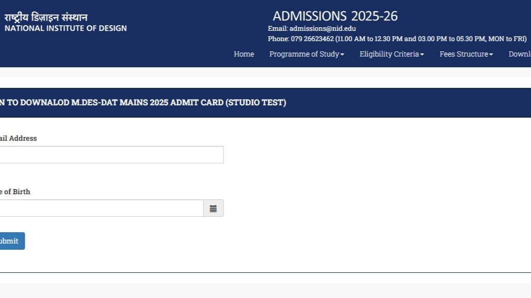Click the Hindi institute name logo

pyautogui.click(x=46, y=17)
